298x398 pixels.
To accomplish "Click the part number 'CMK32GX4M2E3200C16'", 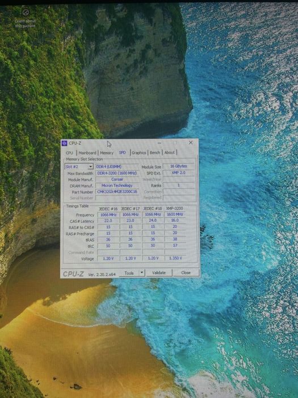I will 117,192.
